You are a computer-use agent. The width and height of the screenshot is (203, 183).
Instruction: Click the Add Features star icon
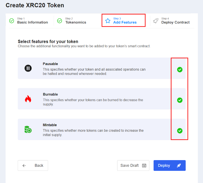coord(108,21)
